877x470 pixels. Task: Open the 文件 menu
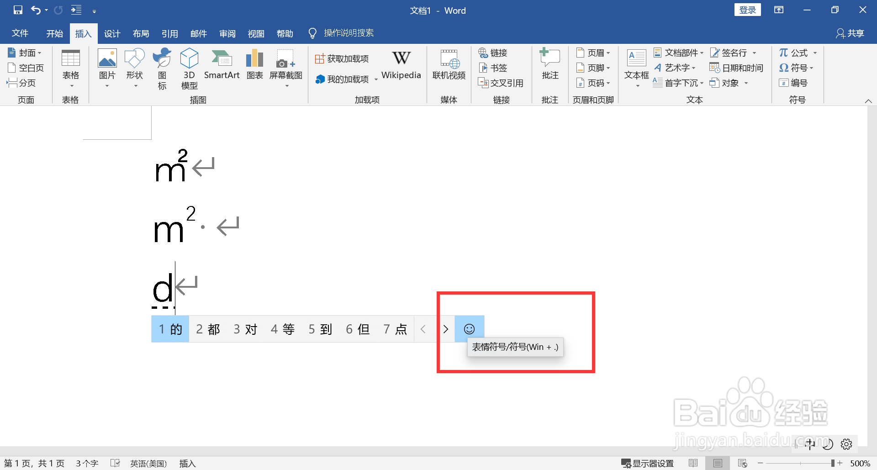(x=20, y=33)
